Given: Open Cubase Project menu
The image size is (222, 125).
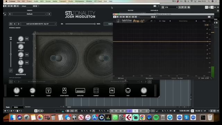Looking at the screenshot, I should coord(29,1).
